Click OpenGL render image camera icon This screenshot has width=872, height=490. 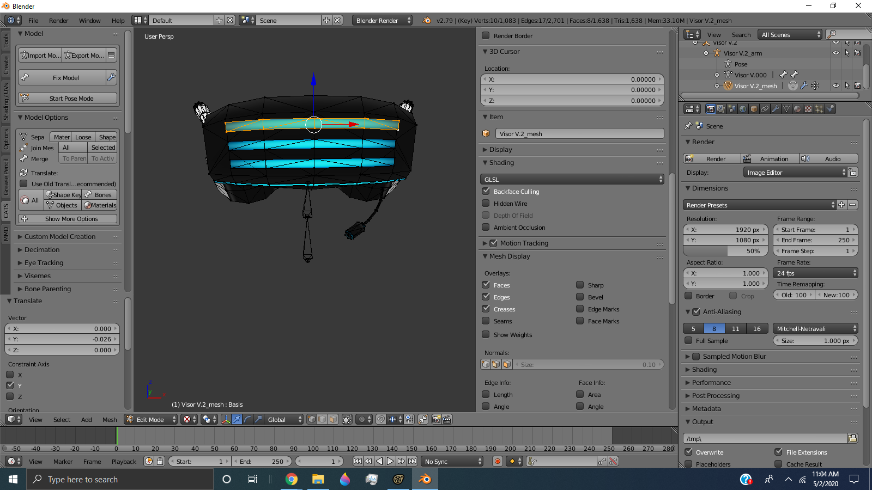[x=436, y=419]
